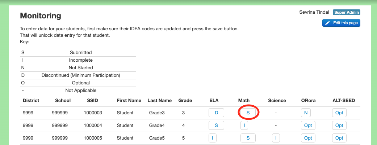The width and height of the screenshot is (377, 145).
Task: Click the Math column header
Action: [x=244, y=101]
